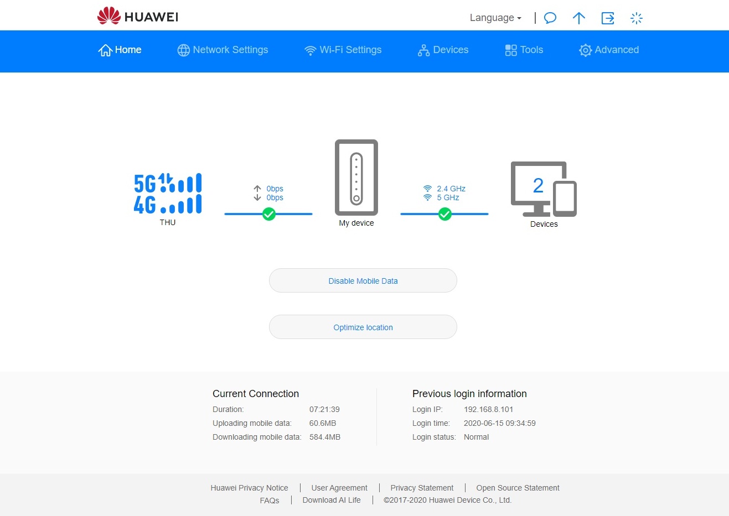This screenshot has width=729, height=516.
Task: Click the login time 2020-06-15 09:34:59
Action: pos(500,423)
